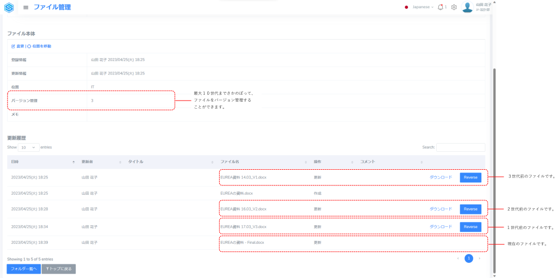Open the notifications bell
Image resolution: width=557 pixels, height=278 pixels.
[441, 7]
